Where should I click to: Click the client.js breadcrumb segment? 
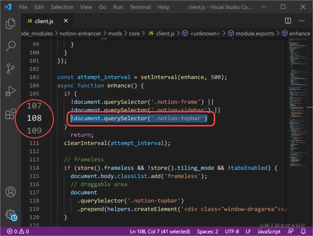[x=165, y=34]
